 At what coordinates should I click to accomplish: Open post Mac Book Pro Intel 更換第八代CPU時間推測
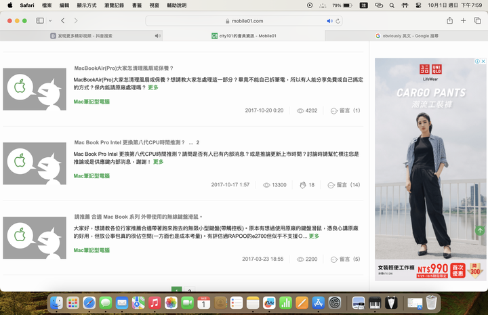pos(129,142)
